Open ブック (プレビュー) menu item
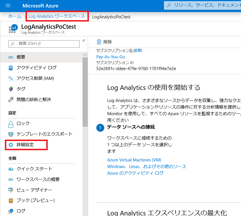241x216 pixels. 41,200
